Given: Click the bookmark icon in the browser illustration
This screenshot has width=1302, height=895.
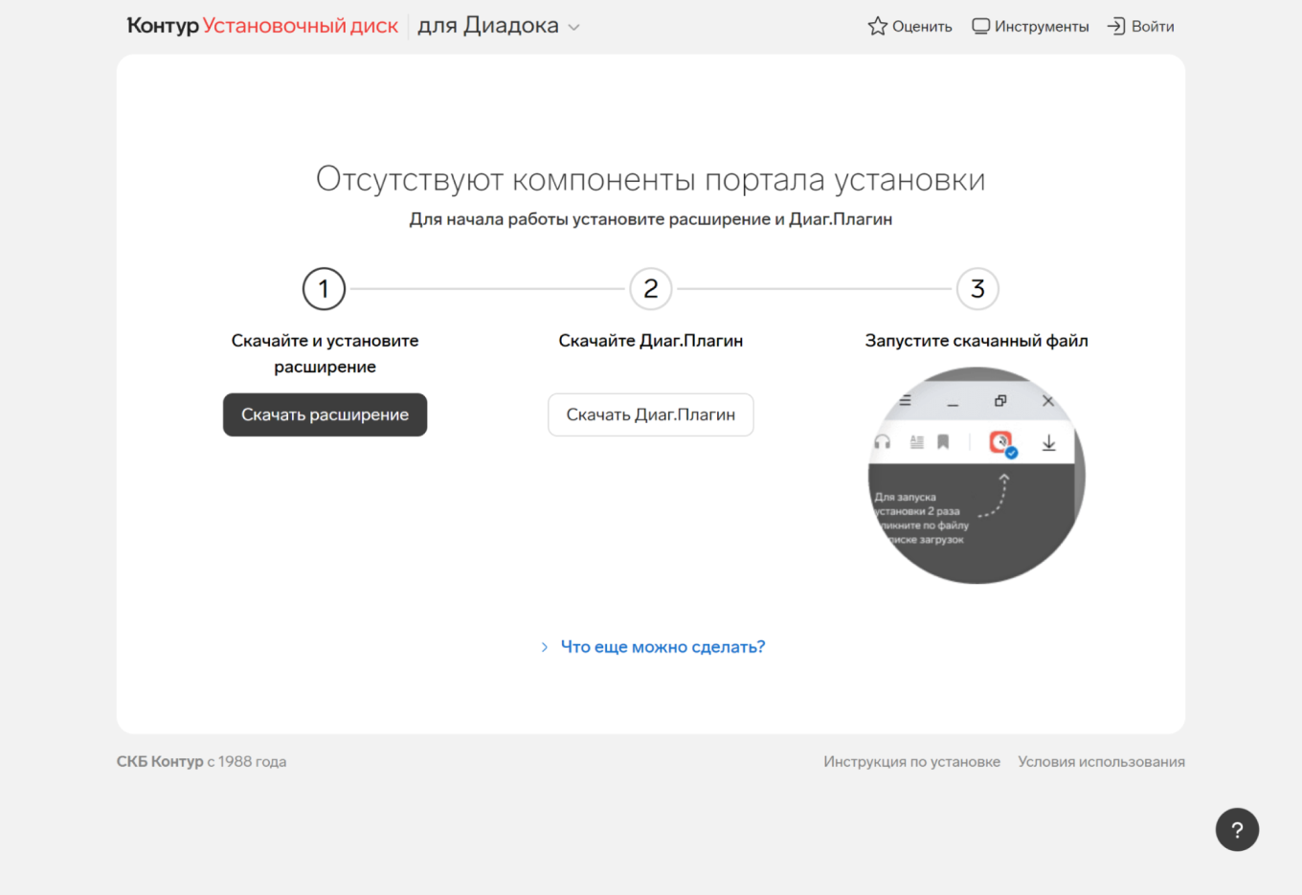Looking at the screenshot, I should pos(943,442).
